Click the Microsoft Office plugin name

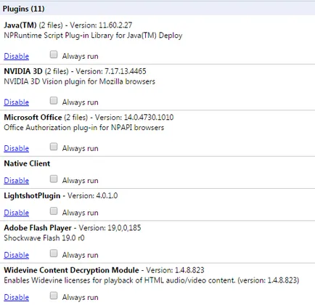[33, 117]
